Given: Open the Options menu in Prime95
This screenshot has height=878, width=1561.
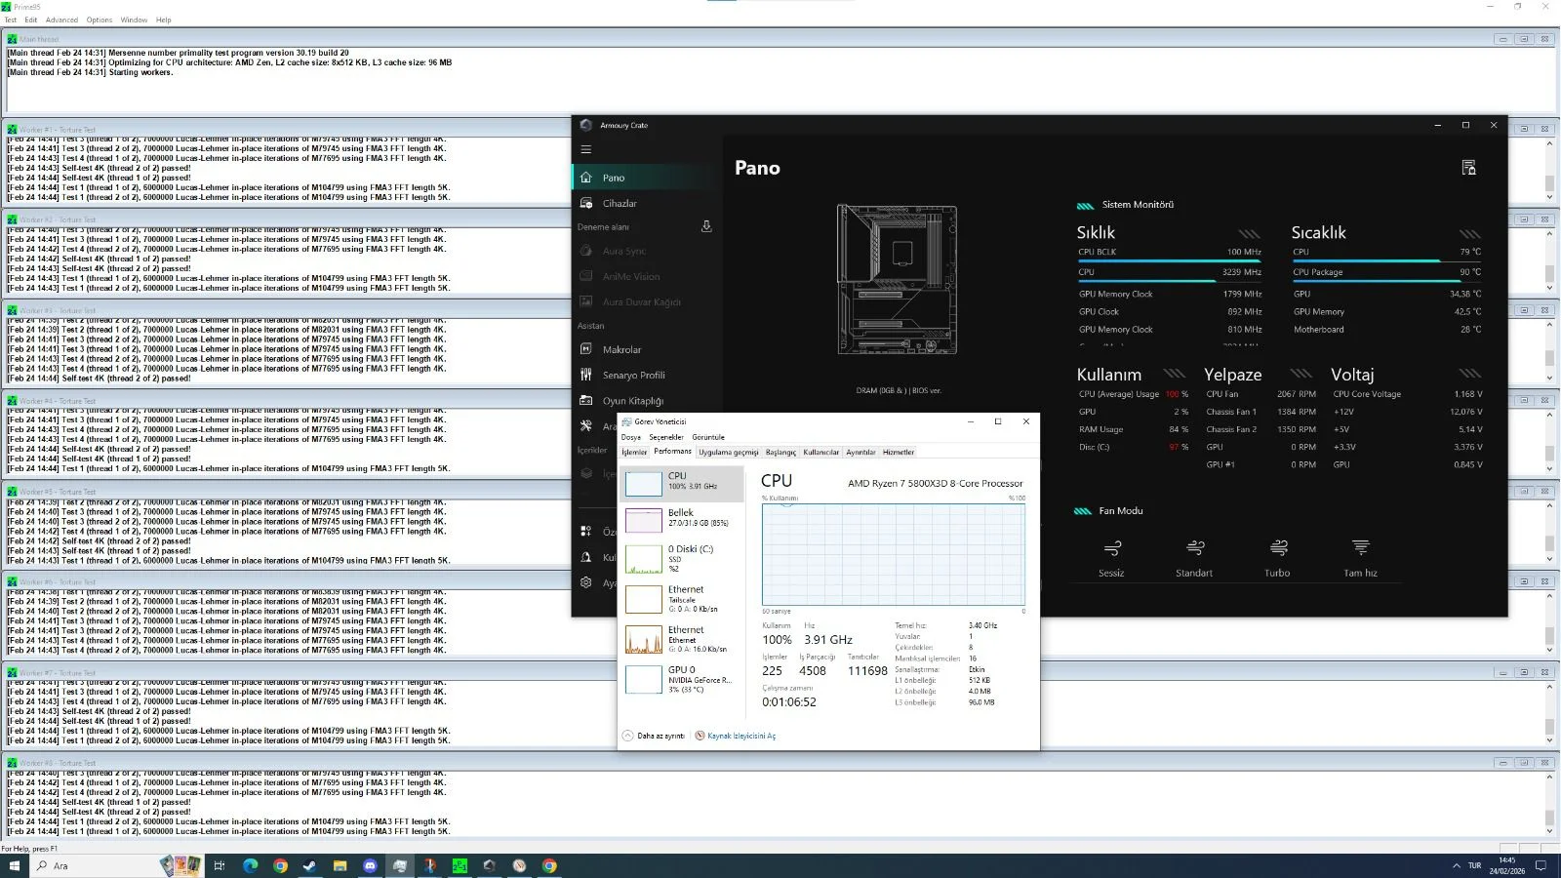Looking at the screenshot, I should (x=100, y=20).
